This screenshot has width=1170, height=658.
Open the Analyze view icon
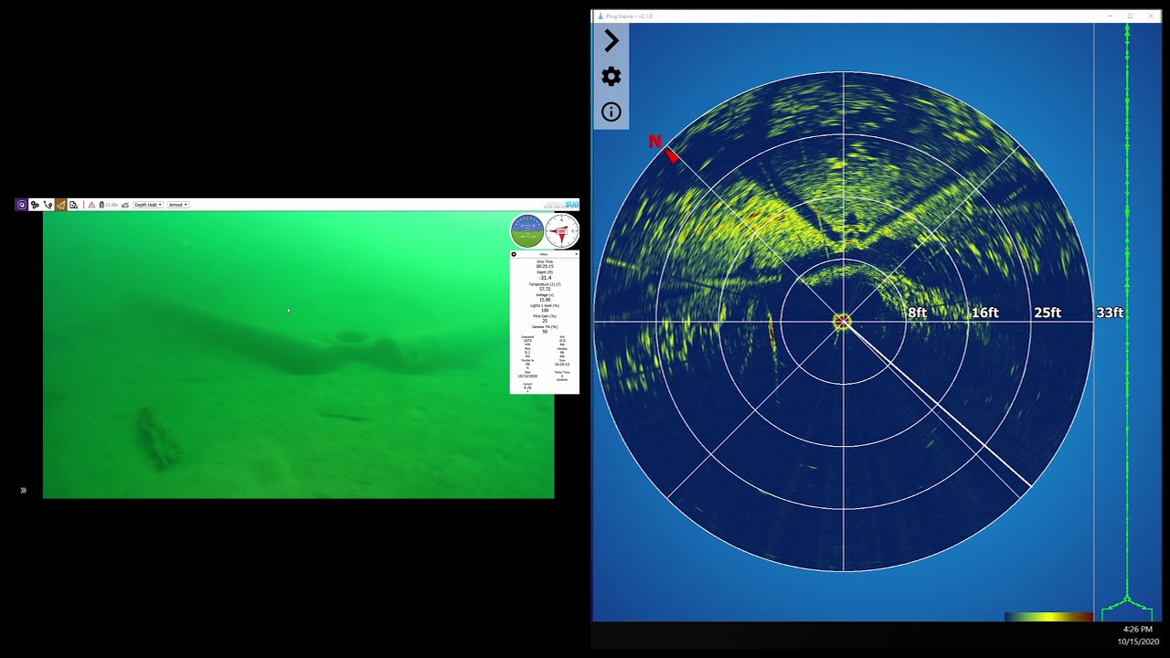[73, 205]
